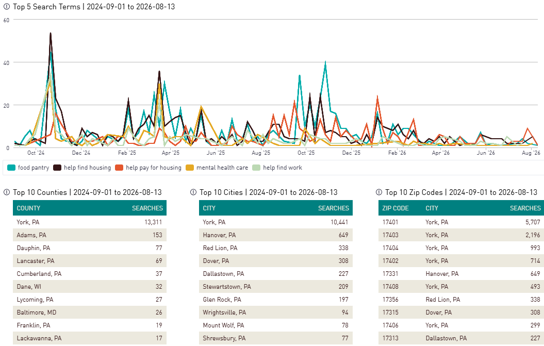Select zip code 17401 row
Screen dimensions: 544x346
461,222
